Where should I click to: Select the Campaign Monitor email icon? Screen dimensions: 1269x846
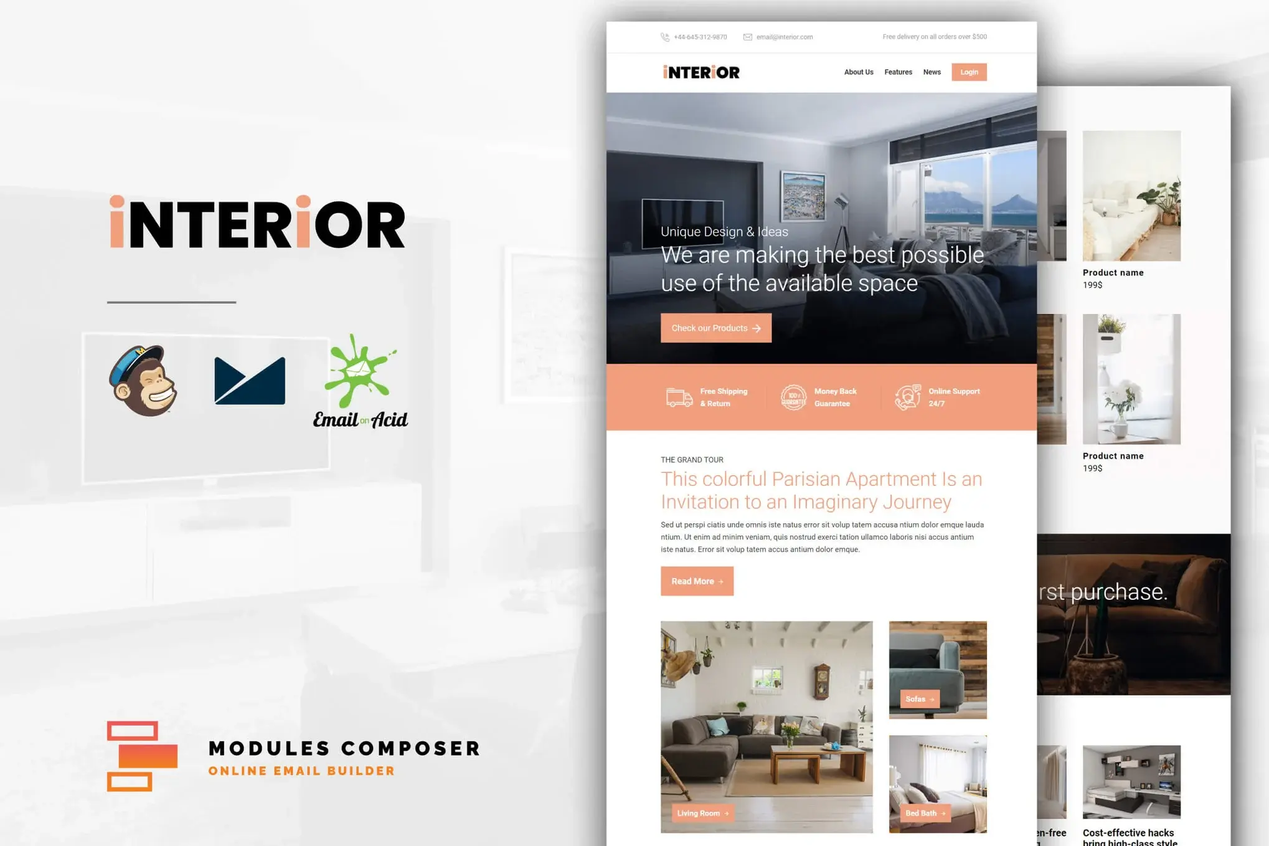tap(250, 378)
